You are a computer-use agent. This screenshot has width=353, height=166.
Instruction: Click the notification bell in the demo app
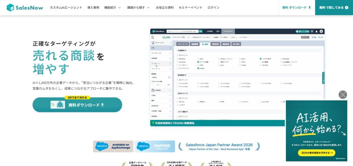point(316,31)
